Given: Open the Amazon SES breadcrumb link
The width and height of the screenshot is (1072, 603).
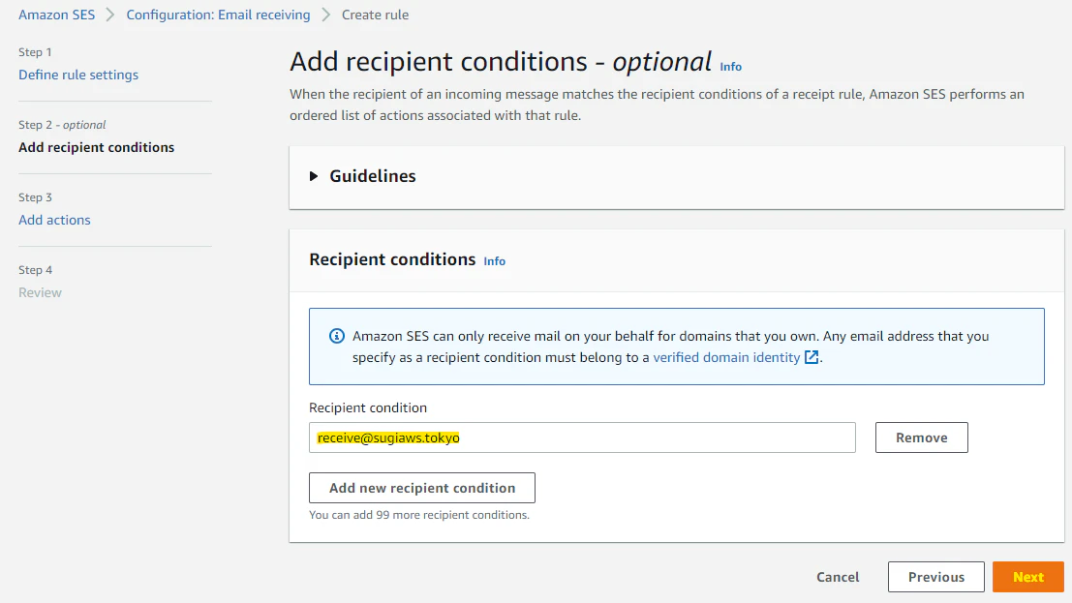Looking at the screenshot, I should [56, 15].
